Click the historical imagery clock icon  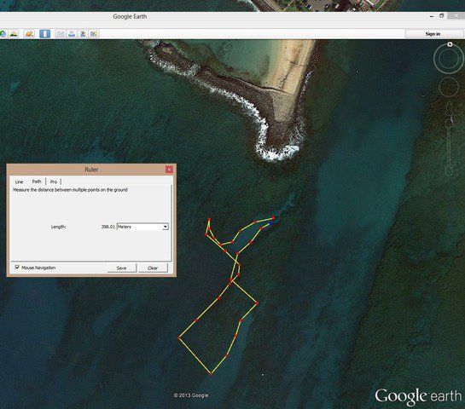click(x=3, y=34)
